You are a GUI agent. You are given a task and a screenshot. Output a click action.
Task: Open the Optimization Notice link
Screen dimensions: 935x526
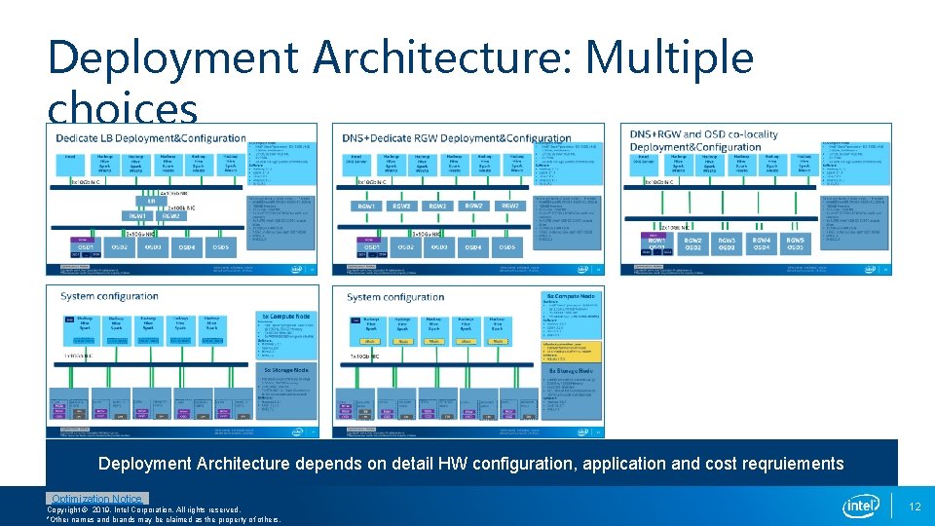pyautogui.click(x=96, y=499)
